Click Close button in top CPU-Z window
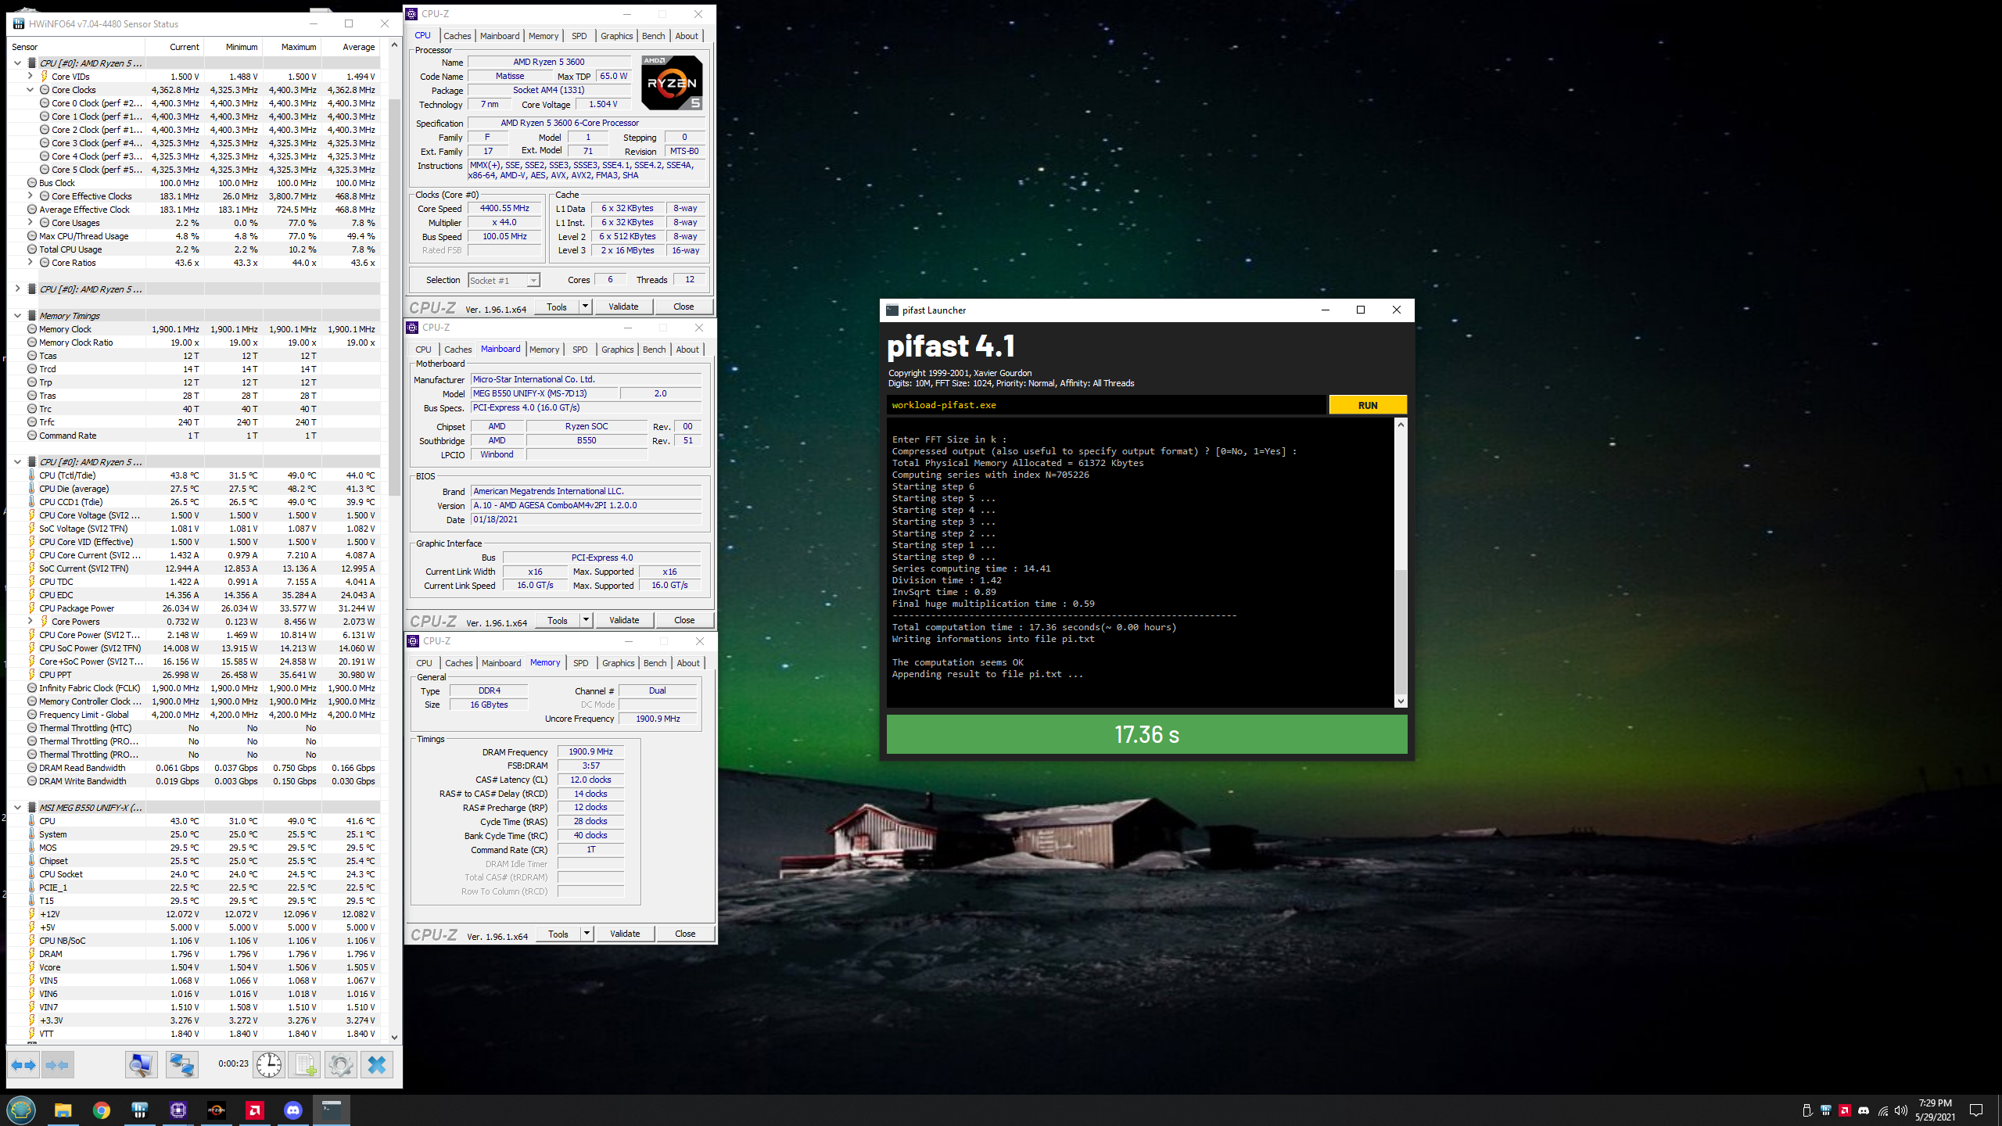The image size is (2002, 1126). [683, 307]
